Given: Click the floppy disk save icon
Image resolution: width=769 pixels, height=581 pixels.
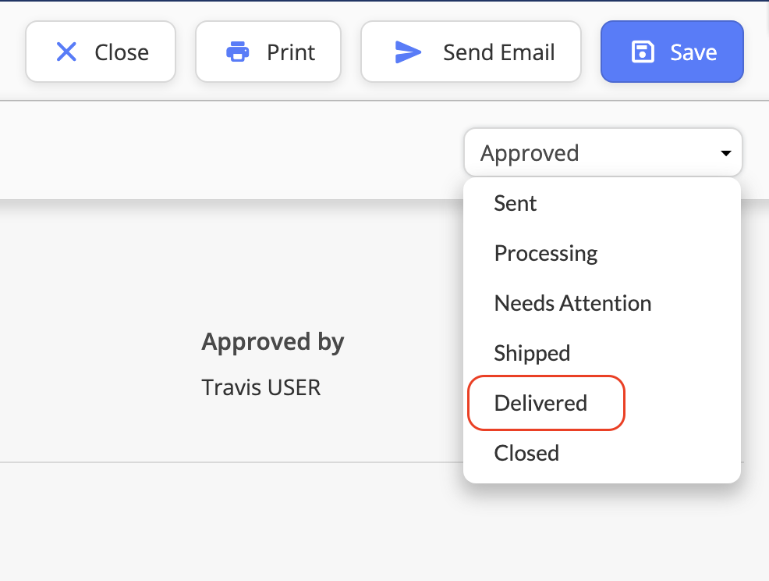Looking at the screenshot, I should [x=643, y=52].
